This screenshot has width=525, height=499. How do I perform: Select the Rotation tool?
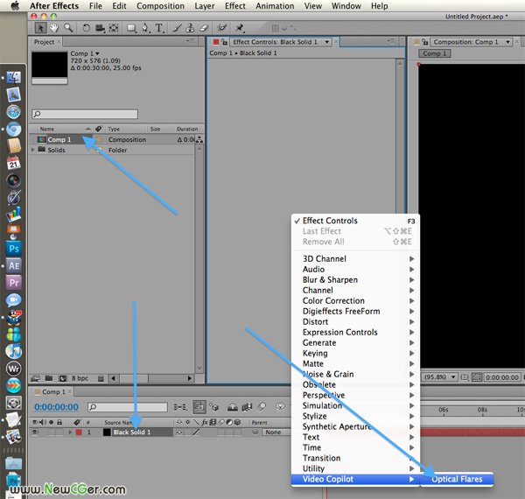(x=86, y=28)
